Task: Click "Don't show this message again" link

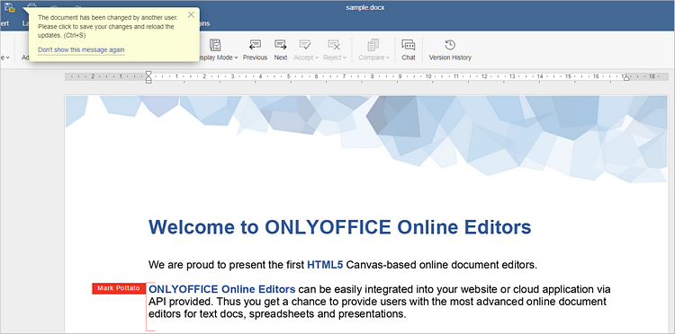Action: coord(81,49)
